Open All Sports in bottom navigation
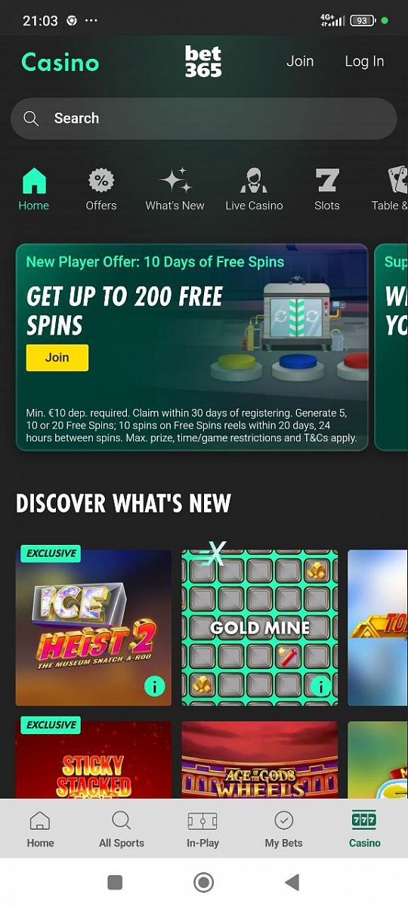 tap(121, 829)
